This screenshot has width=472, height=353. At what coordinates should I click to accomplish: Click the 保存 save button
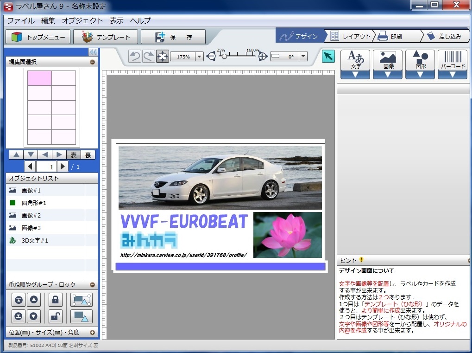173,37
